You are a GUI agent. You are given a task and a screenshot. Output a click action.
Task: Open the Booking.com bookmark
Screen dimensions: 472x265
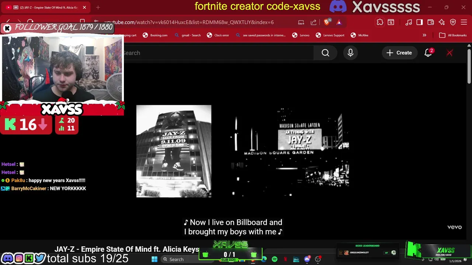155,35
